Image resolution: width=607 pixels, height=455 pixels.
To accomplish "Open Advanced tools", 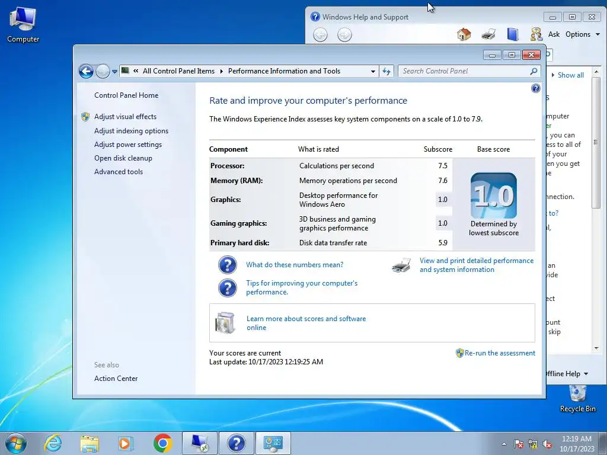I will tap(119, 171).
